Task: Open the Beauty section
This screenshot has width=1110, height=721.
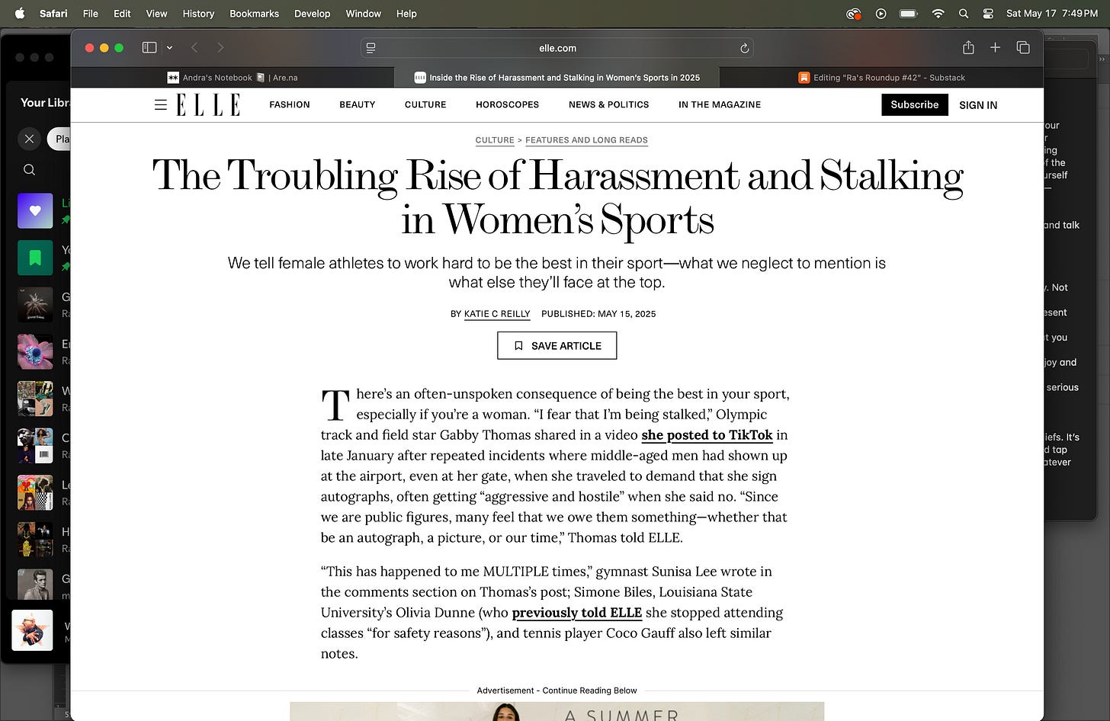Action: tap(358, 104)
